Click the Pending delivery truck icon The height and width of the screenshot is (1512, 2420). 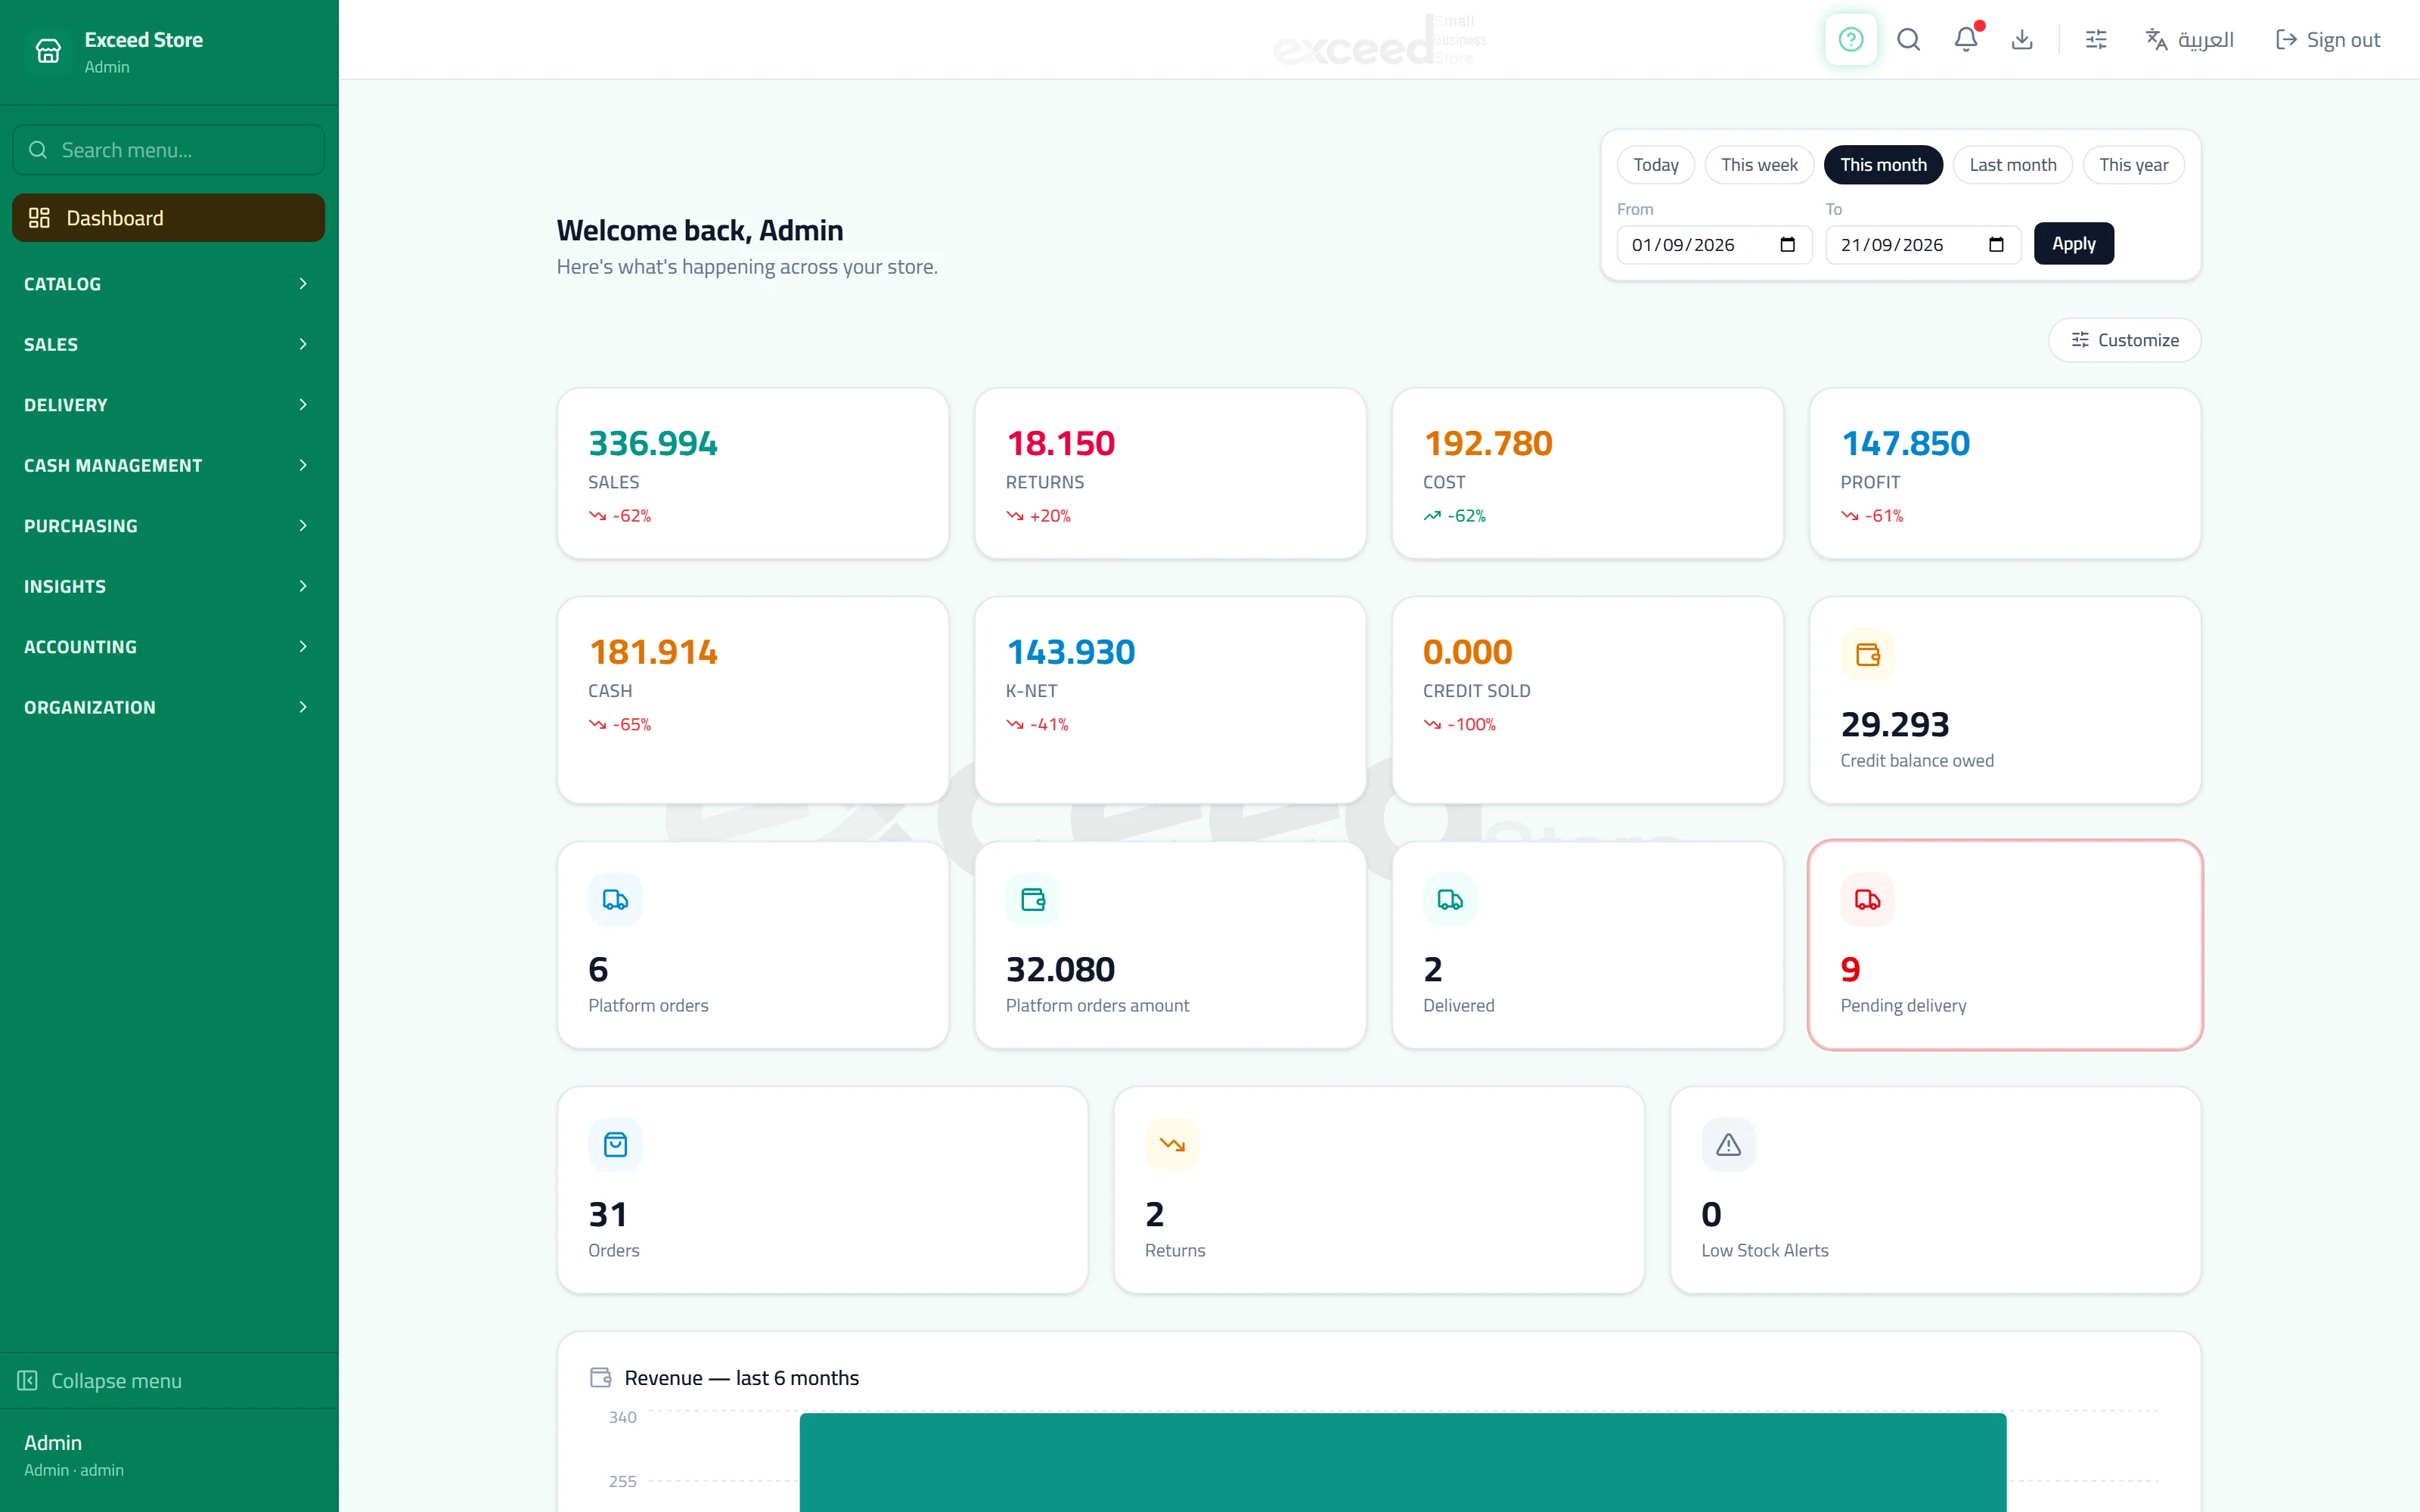pyautogui.click(x=1867, y=900)
